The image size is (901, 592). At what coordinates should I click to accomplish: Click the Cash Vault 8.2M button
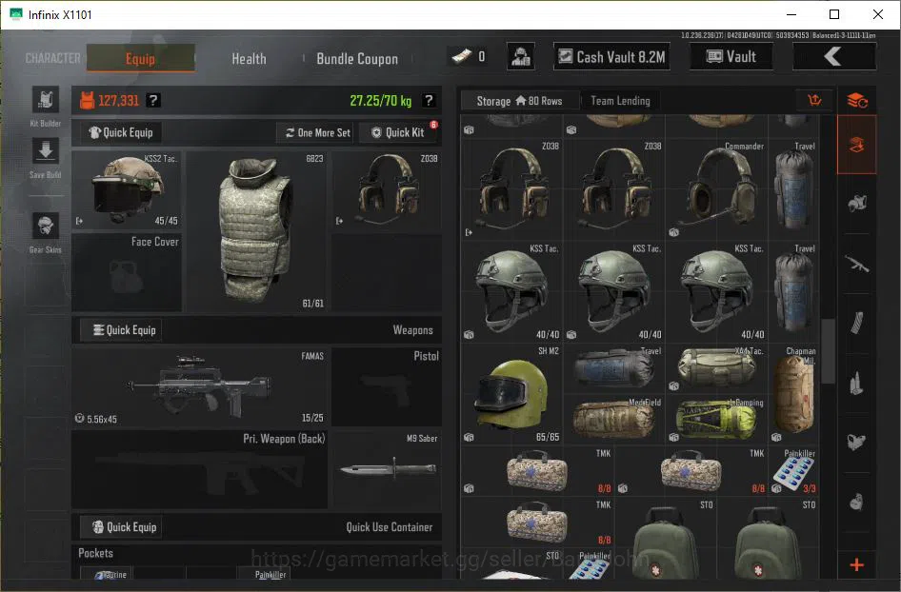click(612, 57)
